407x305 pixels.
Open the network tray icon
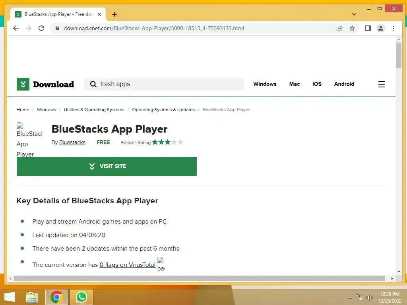click(360, 297)
